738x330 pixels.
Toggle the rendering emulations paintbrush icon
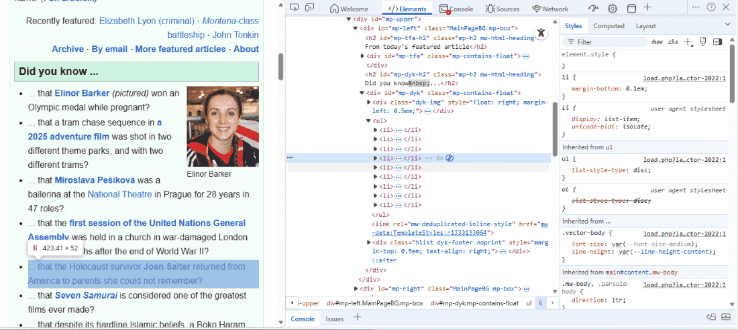(x=703, y=42)
